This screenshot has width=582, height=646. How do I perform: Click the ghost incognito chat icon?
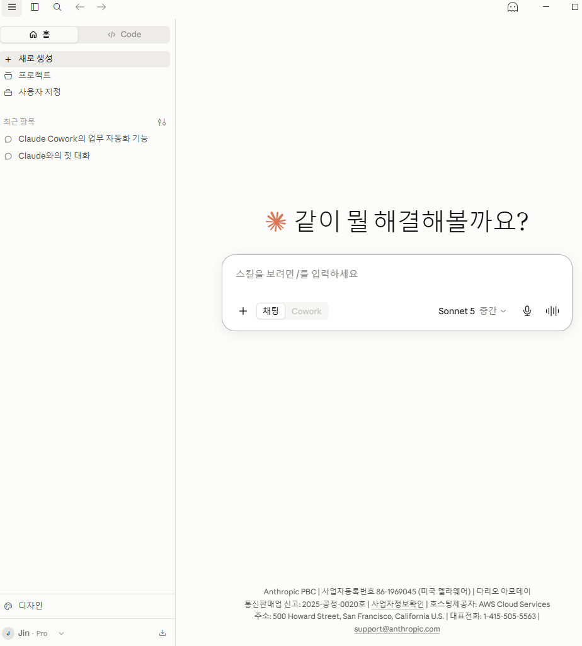pyautogui.click(x=512, y=7)
